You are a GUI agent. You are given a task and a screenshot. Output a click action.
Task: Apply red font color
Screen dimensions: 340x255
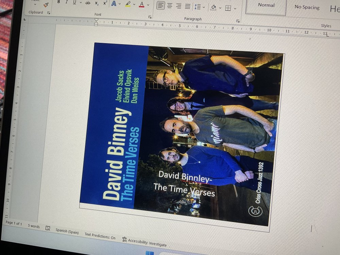pos(141,4)
